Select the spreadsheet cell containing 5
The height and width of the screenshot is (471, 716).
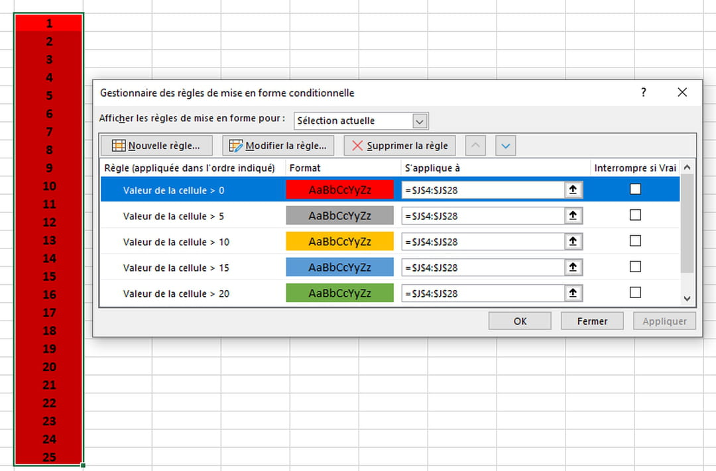pyautogui.click(x=49, y=95)
